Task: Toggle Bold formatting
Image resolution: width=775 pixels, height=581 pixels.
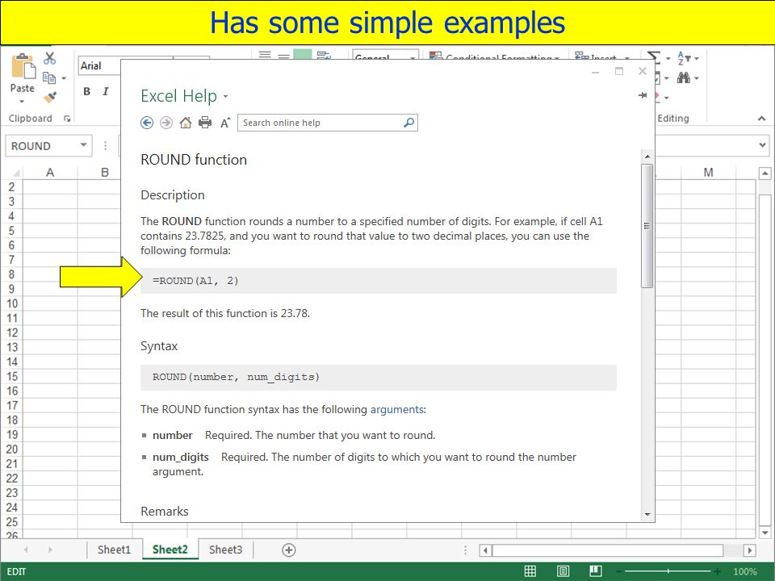Action: [86, 91]
